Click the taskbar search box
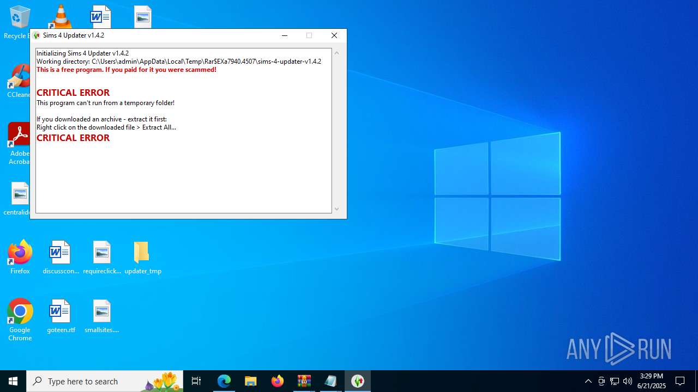The height and width of the screenshot is (392, 698). click(x=105, y=381)
